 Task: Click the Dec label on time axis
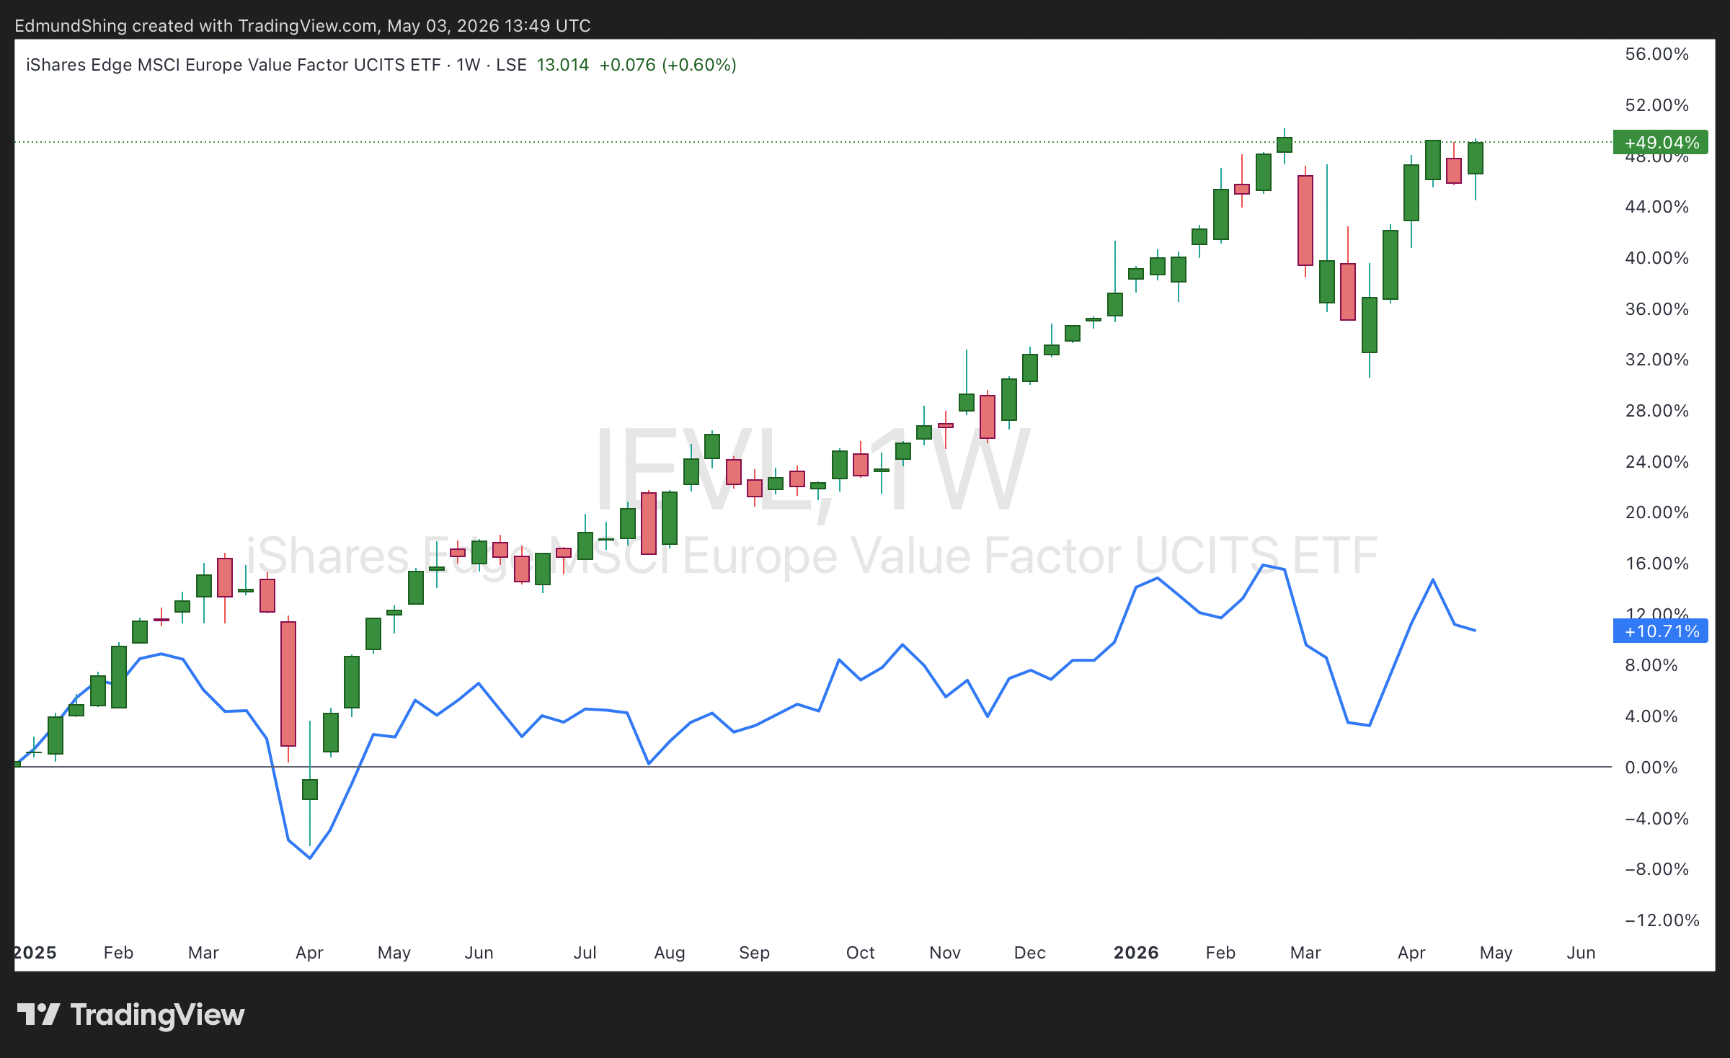click(x=1030, y=953)
